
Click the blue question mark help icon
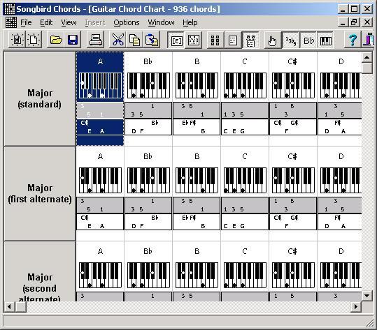(x=353, y=40)
